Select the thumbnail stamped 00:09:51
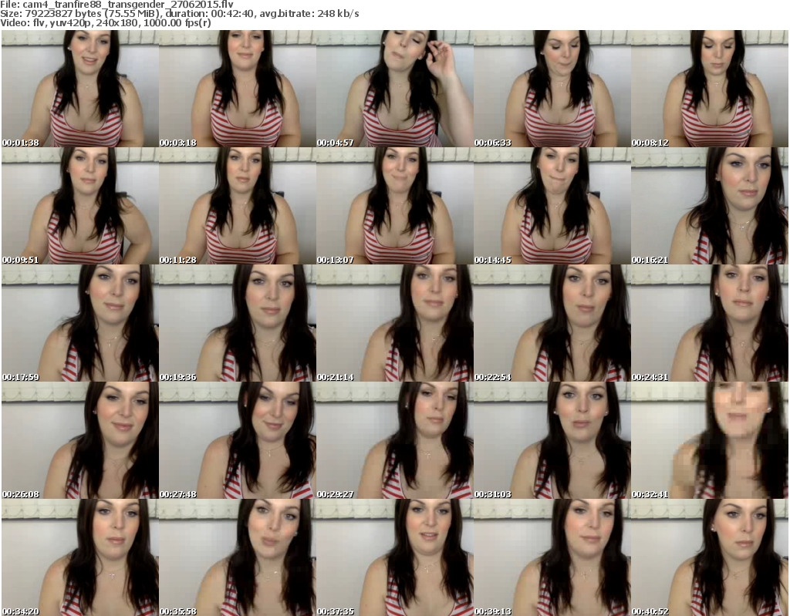Screen dimensions: 790x616 (x=80, y=206)
